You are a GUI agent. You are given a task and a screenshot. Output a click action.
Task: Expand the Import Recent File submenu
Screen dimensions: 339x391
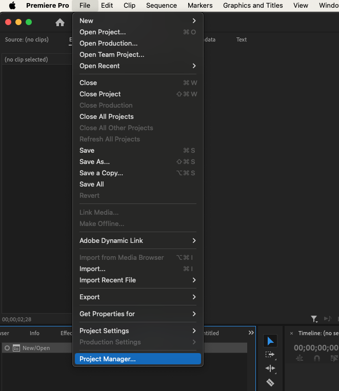point(138,280)
